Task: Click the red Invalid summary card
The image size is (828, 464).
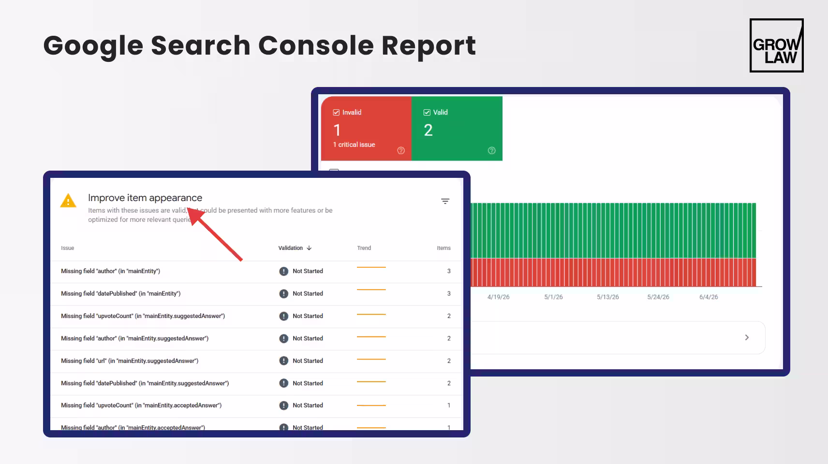Action: tap(366, 129)
